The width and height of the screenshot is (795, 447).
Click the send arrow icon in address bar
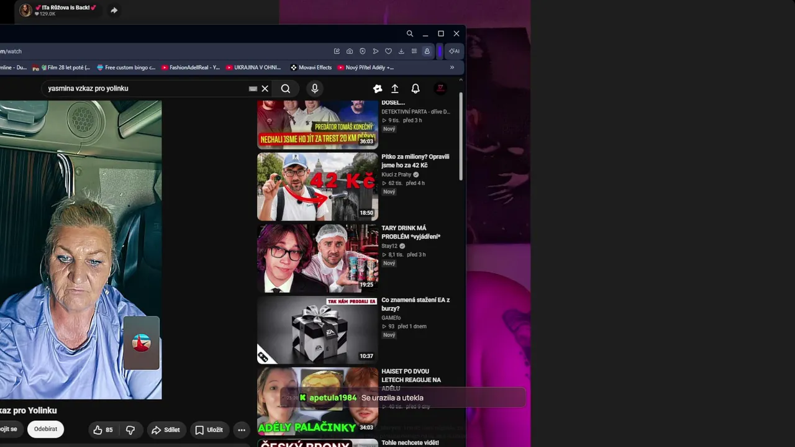[375, 52]
